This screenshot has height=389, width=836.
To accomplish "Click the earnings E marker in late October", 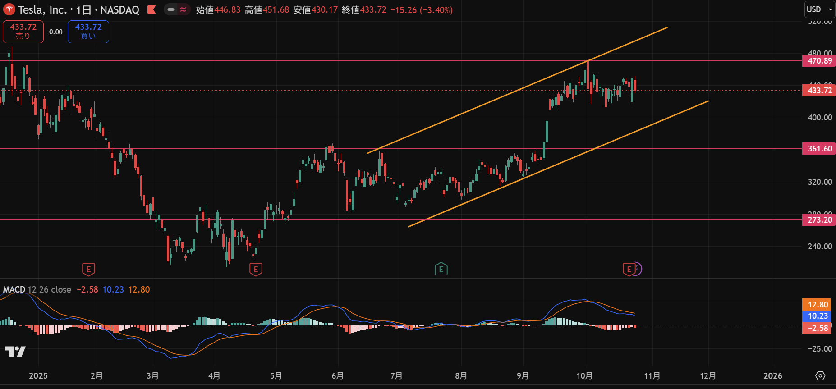I will click(629, 270).
